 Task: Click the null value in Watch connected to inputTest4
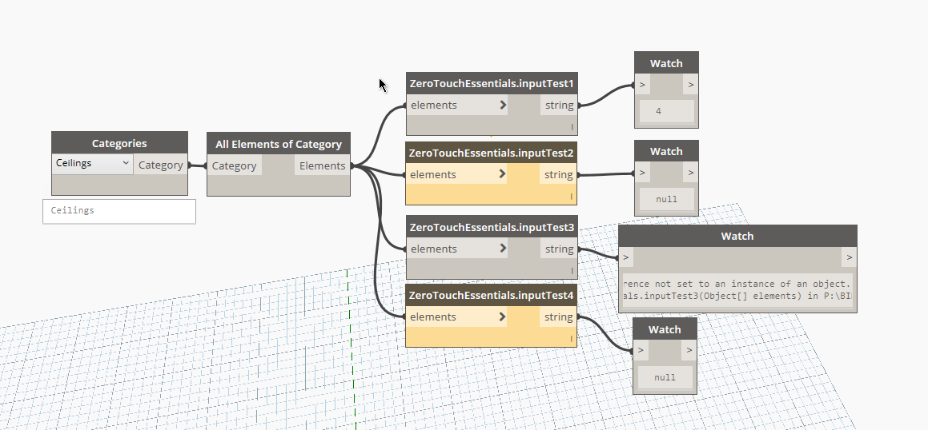665,377
